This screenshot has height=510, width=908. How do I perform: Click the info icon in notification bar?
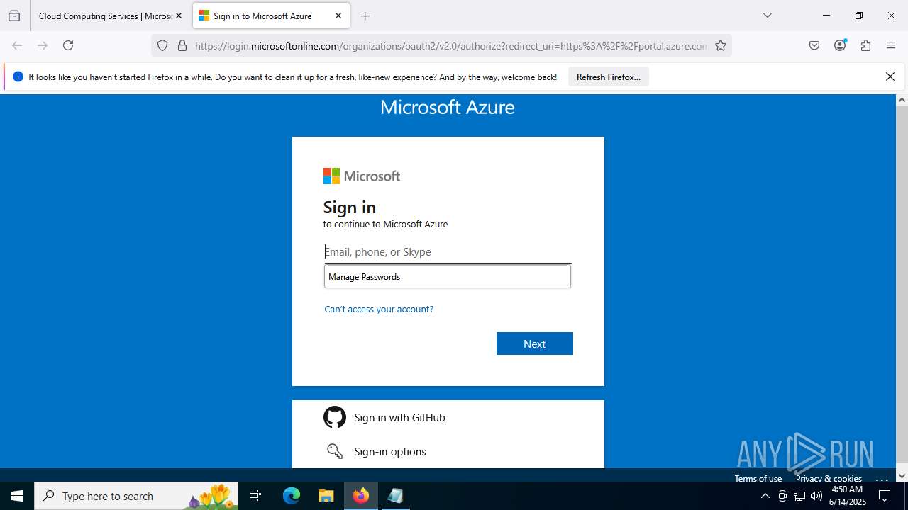click(18, 76)
